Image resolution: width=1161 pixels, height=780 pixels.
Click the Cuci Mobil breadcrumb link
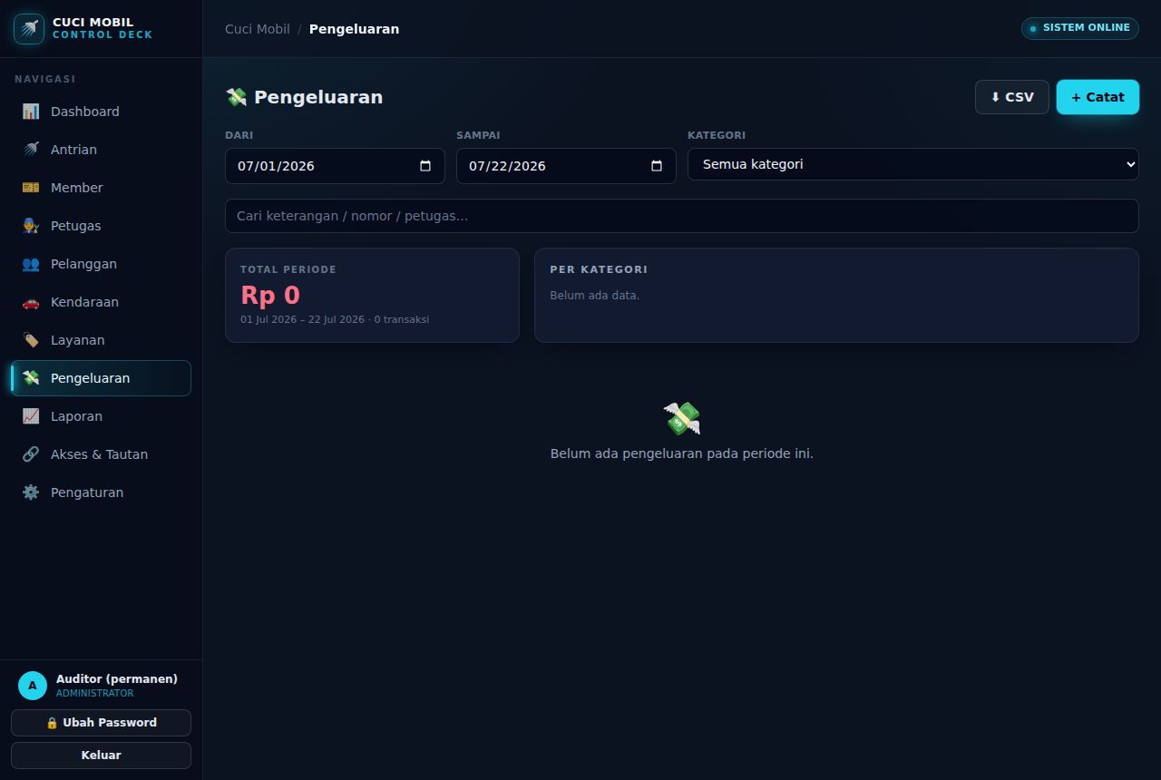pos(258,29)
